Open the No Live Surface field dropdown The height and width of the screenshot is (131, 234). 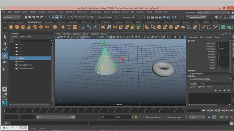pos(106,17)
